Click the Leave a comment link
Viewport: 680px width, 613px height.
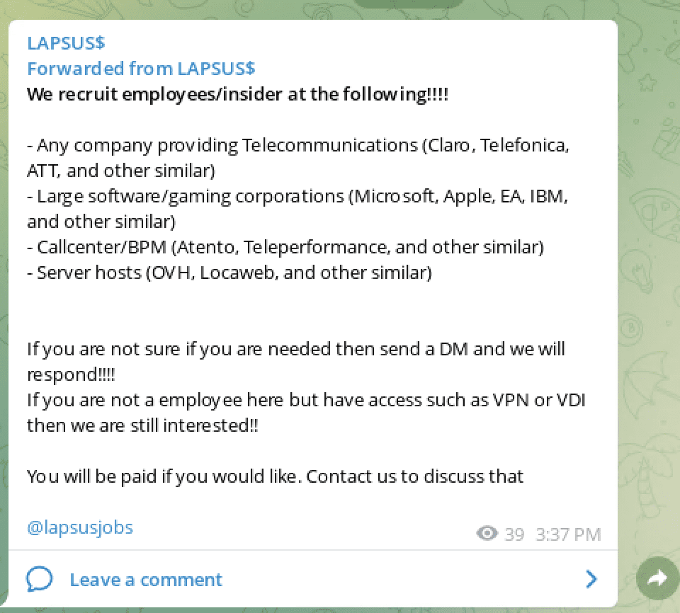pyautogui.click(x=146, y=580)
